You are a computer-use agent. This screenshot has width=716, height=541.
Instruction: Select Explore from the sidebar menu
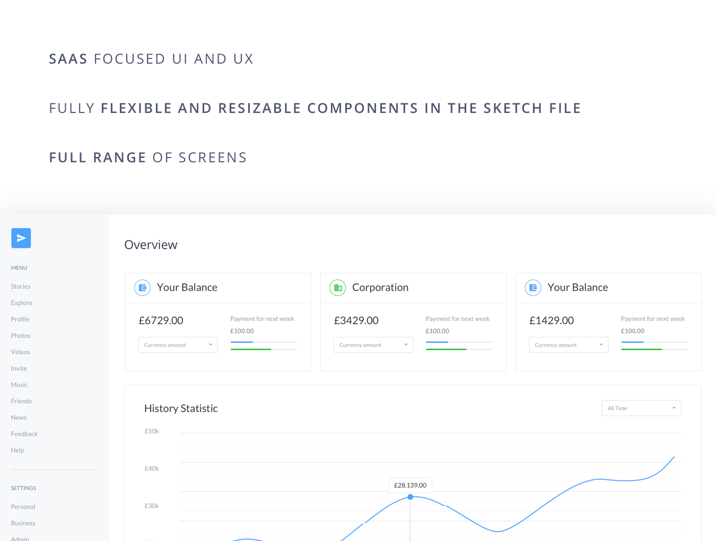(22, 303)
